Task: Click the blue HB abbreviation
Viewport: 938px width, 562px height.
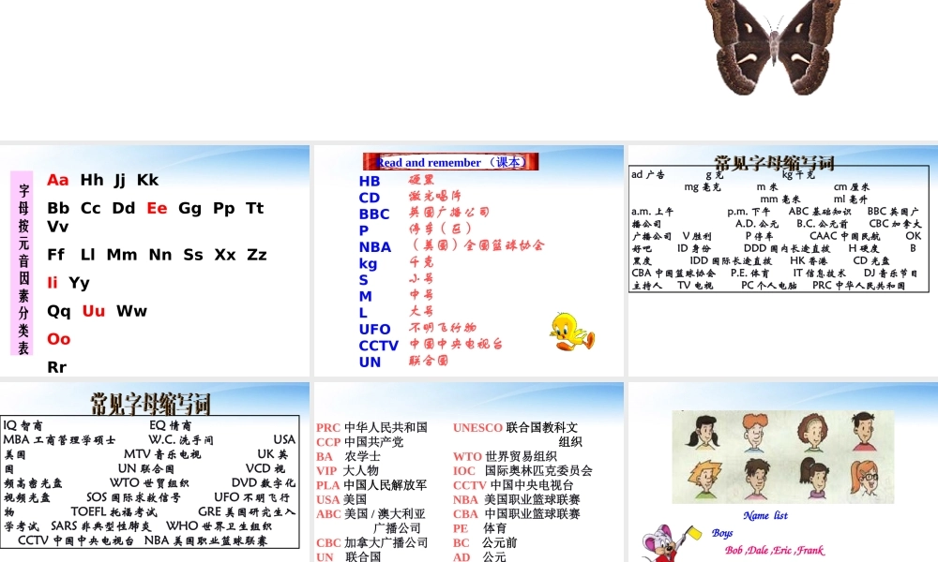Action: pos(369,181)
